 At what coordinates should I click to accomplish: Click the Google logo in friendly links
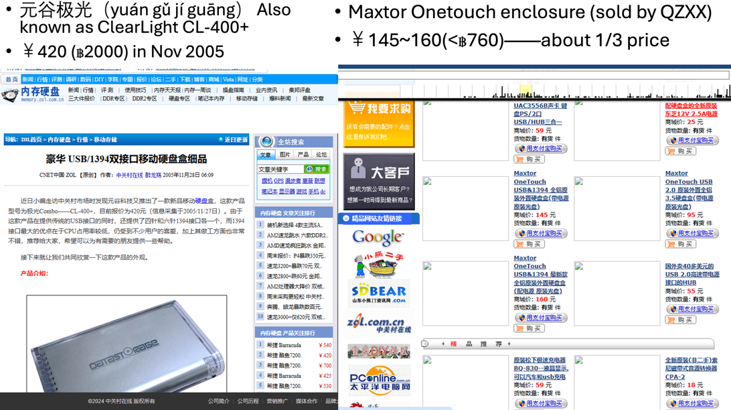pyautogui.click(x=378, y=236)
